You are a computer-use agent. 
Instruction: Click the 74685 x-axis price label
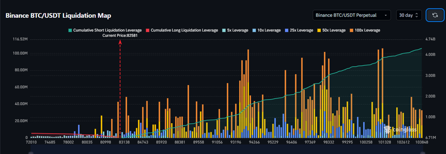tap(49, 142)
